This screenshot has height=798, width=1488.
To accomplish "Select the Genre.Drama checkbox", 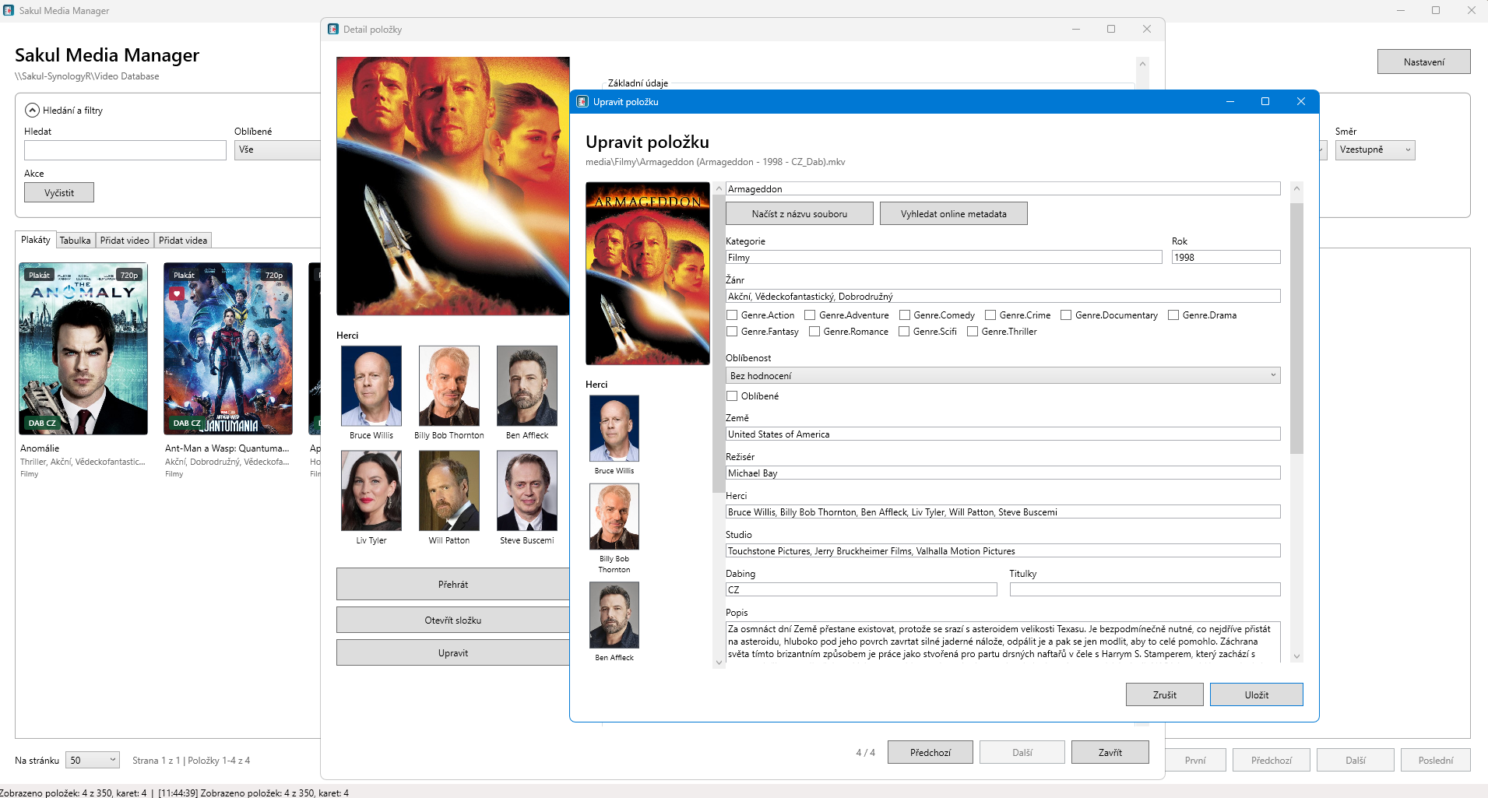I will coord(1173,315).
